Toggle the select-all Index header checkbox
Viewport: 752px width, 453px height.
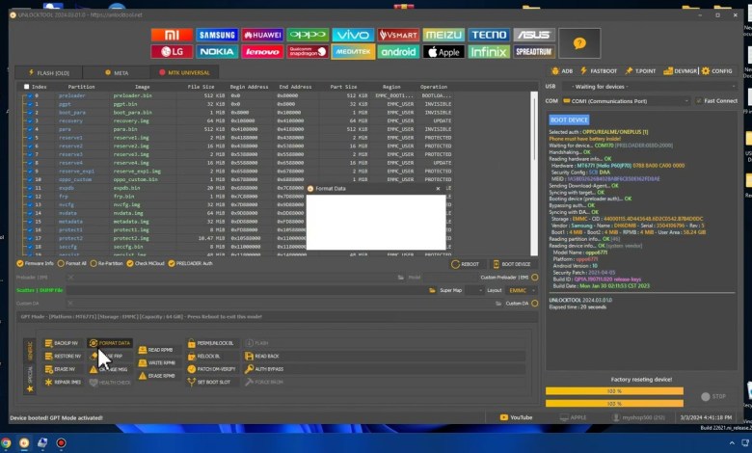(x=26, y=87)
